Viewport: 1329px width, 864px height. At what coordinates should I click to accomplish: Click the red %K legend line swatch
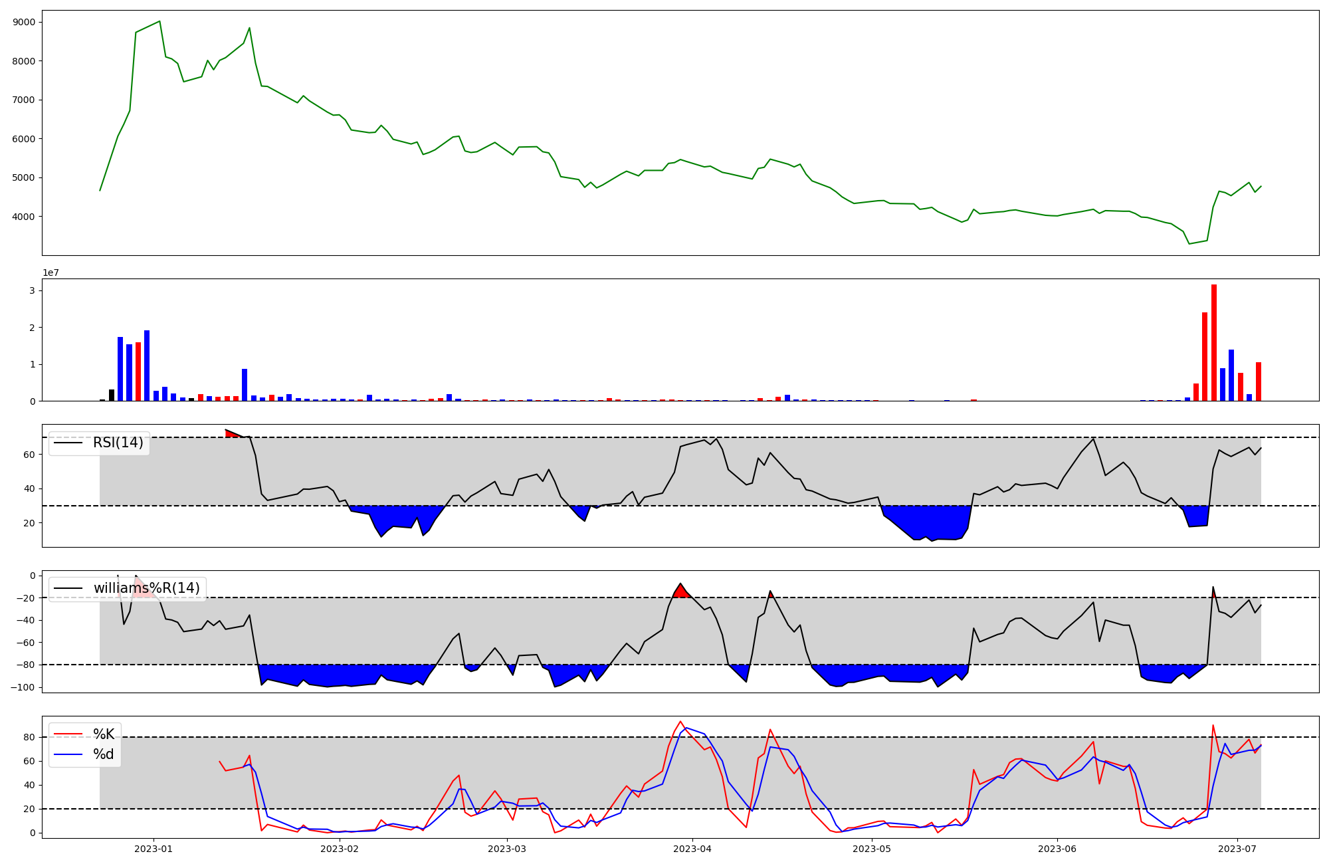tap(68, 734)
